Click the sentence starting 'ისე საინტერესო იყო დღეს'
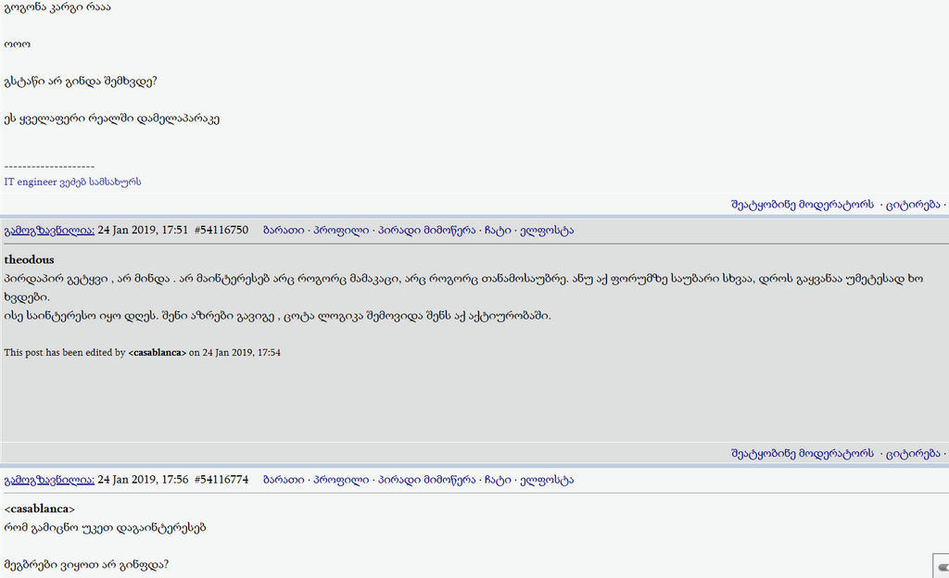 tap(277, 316)
